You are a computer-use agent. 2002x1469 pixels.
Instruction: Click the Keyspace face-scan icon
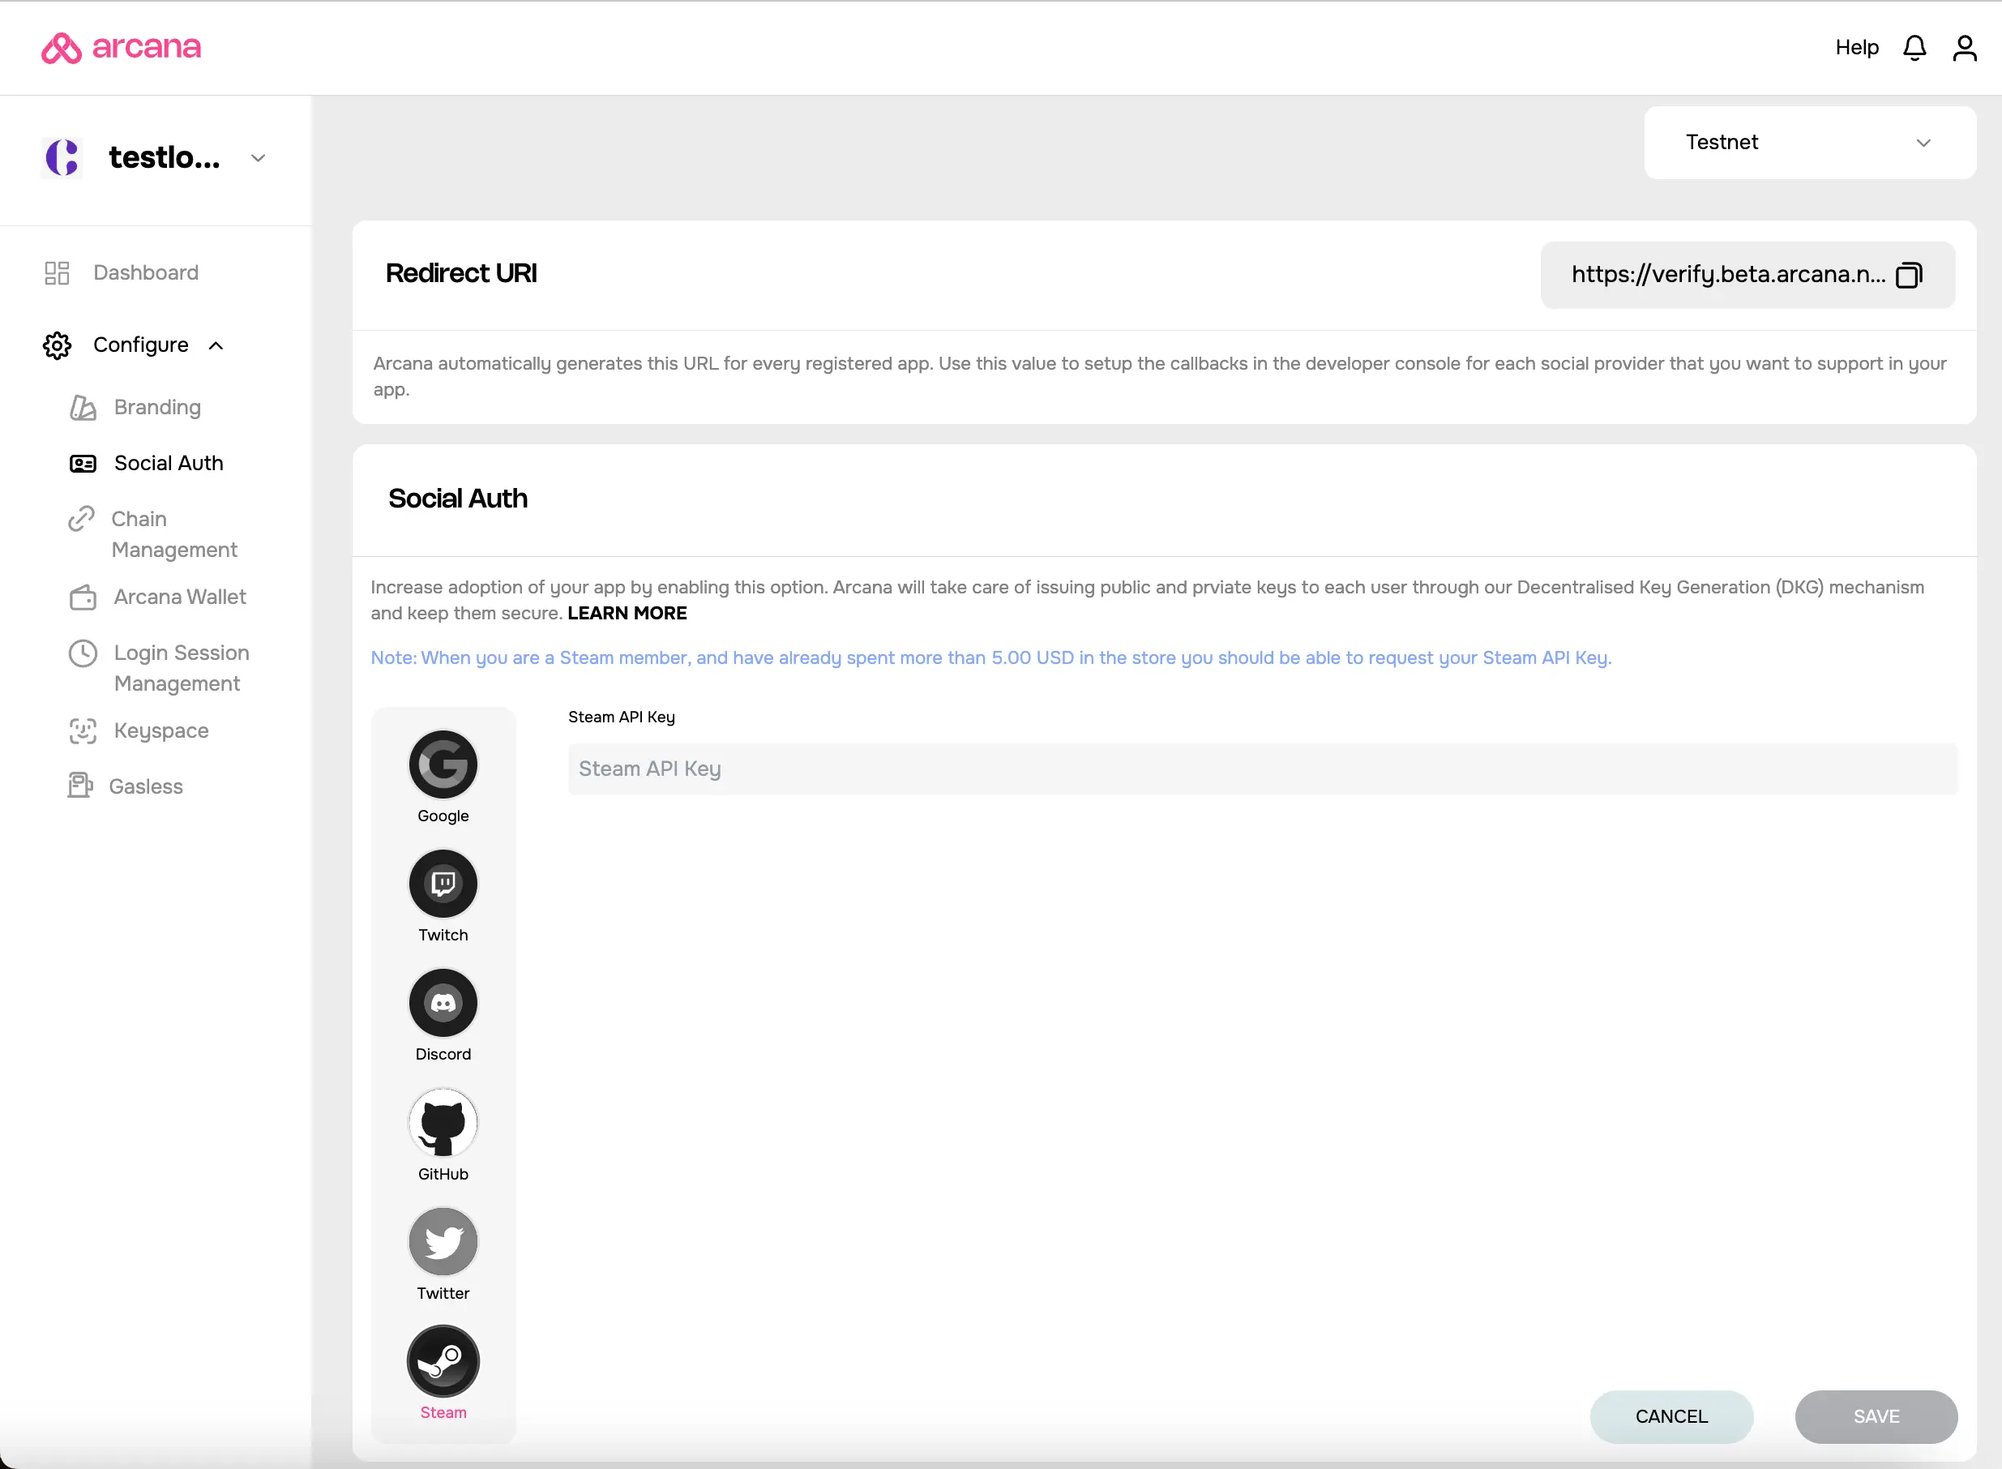83,731
